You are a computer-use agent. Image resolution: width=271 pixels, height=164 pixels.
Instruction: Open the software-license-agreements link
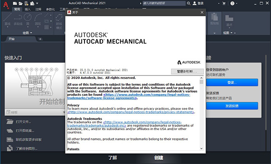pos(129,96)
